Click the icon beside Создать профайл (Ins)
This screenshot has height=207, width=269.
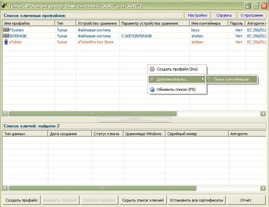click(x=152, y=69)
